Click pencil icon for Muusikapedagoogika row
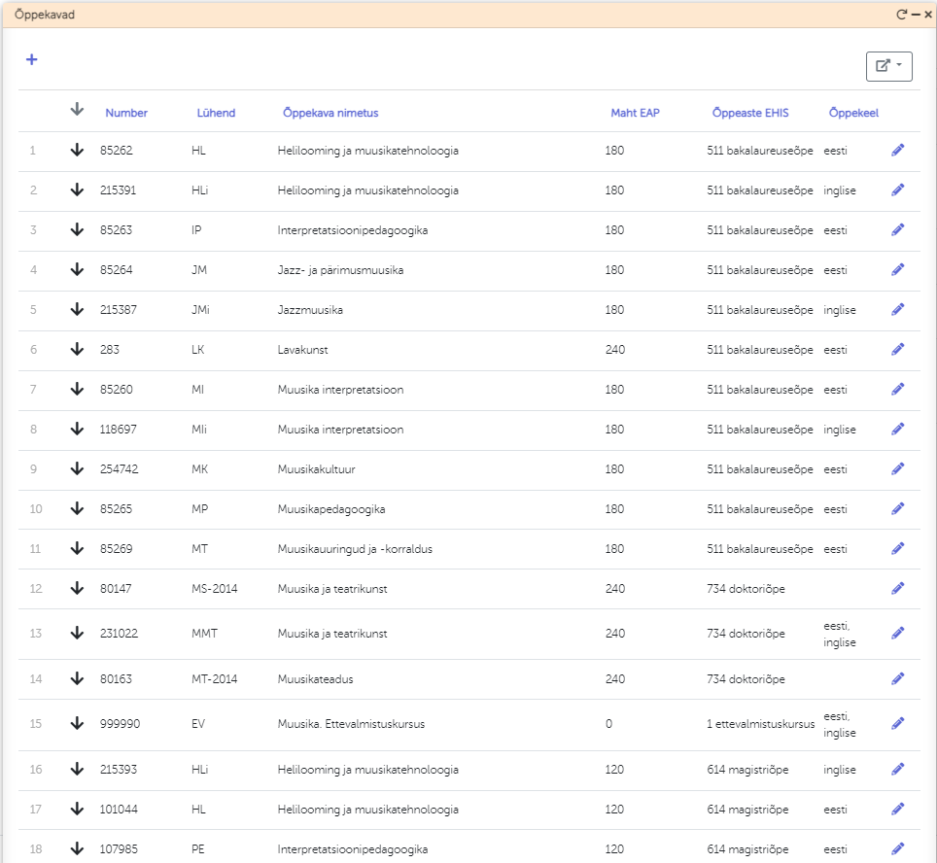 897,508
